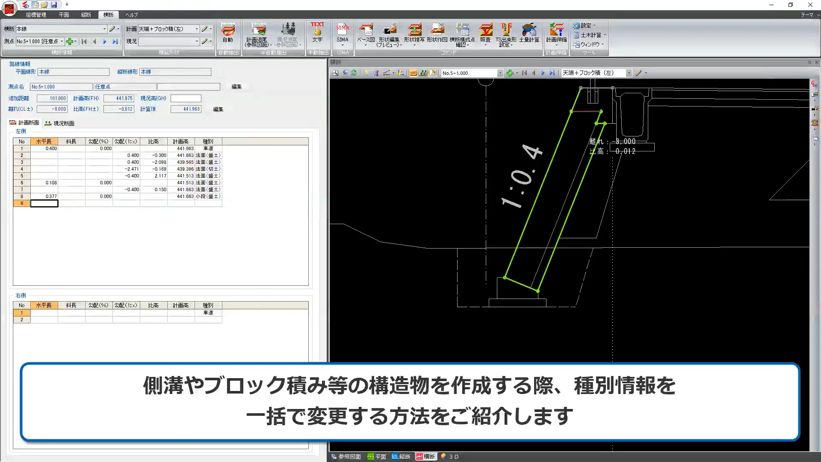Go to next station in ribbon 横断情報
The image size is (821, 462).
105,41
